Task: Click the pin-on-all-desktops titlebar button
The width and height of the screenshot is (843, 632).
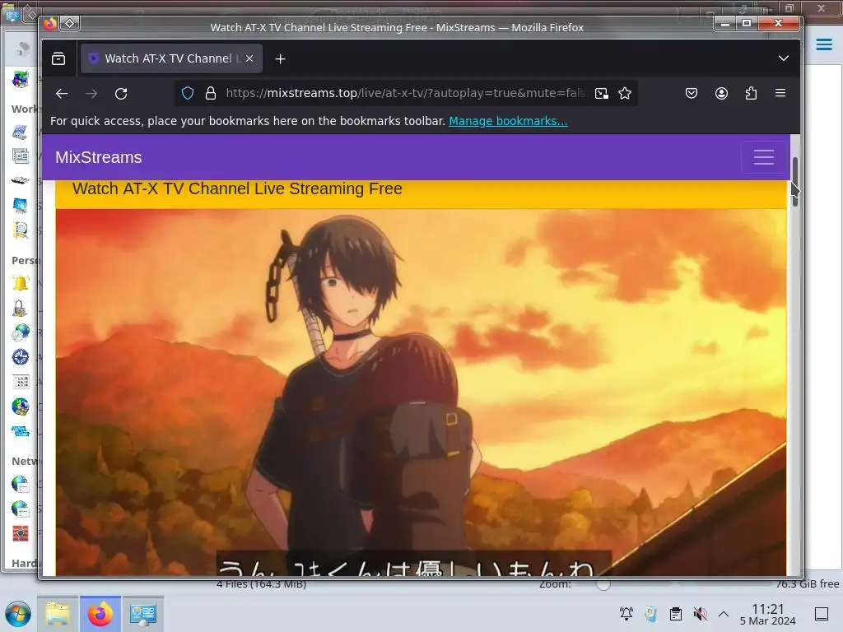Action: click(69, 24)
